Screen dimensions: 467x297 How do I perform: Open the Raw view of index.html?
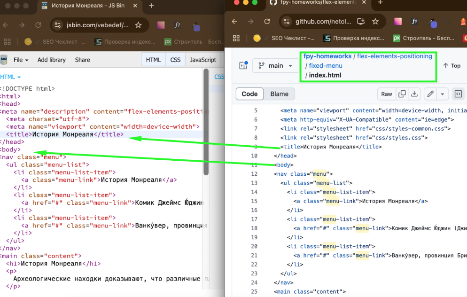click(387, 94)
